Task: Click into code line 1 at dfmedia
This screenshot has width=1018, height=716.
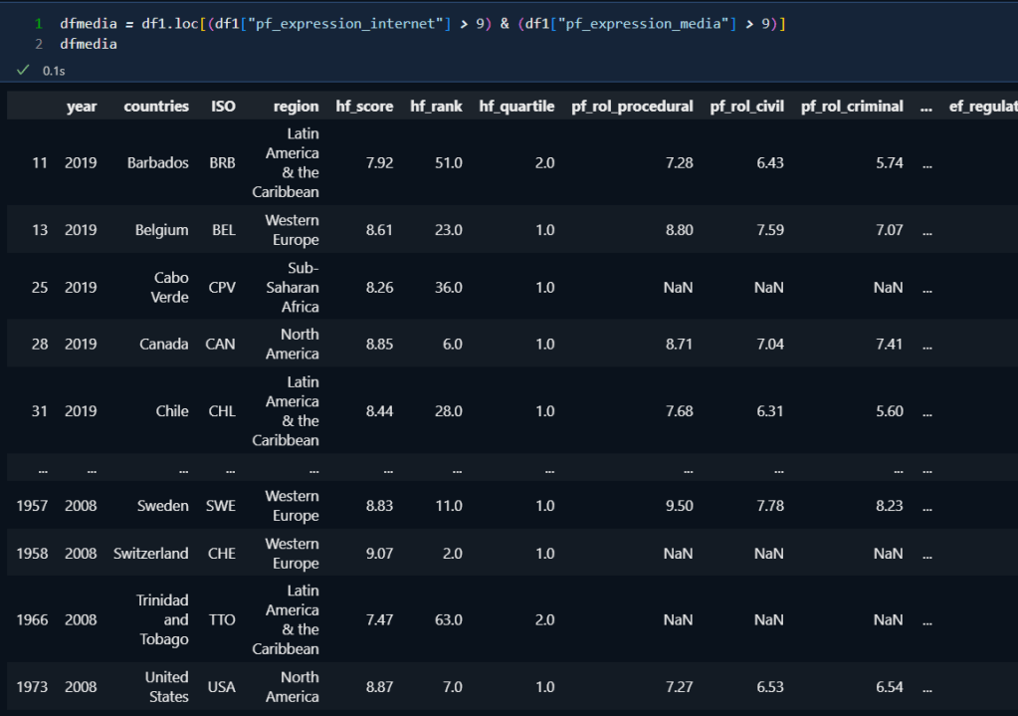Action: [x=88, y=22]
